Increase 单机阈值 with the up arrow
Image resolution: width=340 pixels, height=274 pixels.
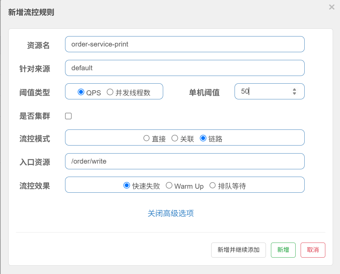pyautogui.click(x=294, y=89)
